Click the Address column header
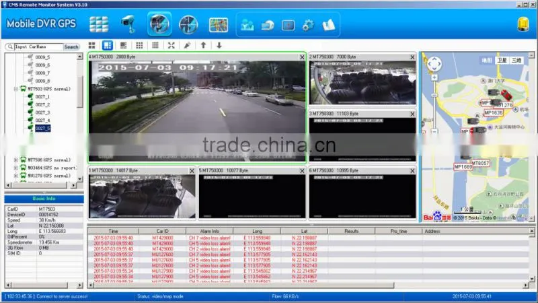The height and width of the screenshot is (303, 538). click(475, 232)
